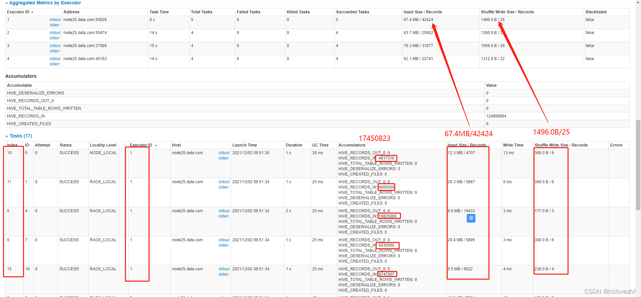
Task: Click scrollbar up arrow at top right
Action: click(638, 2)
